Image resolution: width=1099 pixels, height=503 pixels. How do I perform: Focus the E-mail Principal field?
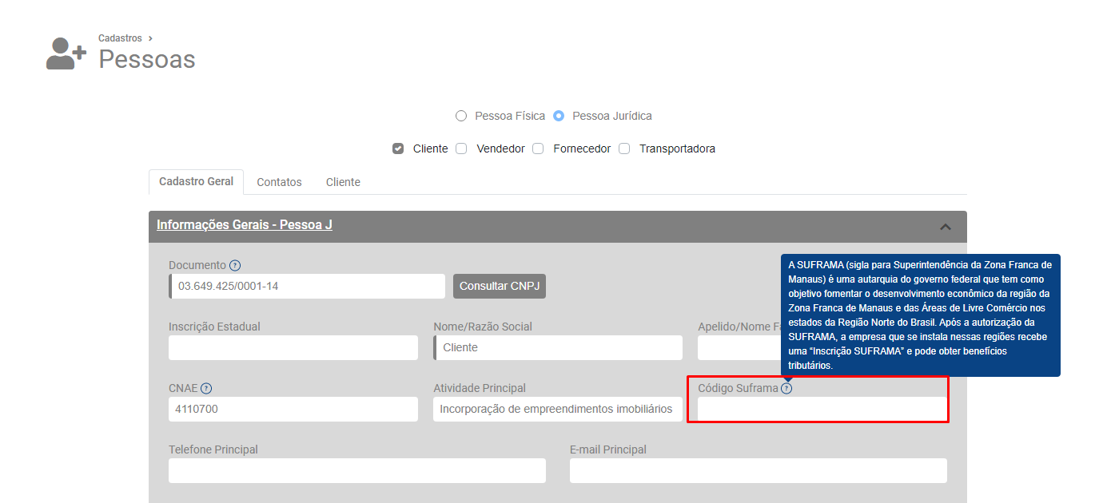759,470
